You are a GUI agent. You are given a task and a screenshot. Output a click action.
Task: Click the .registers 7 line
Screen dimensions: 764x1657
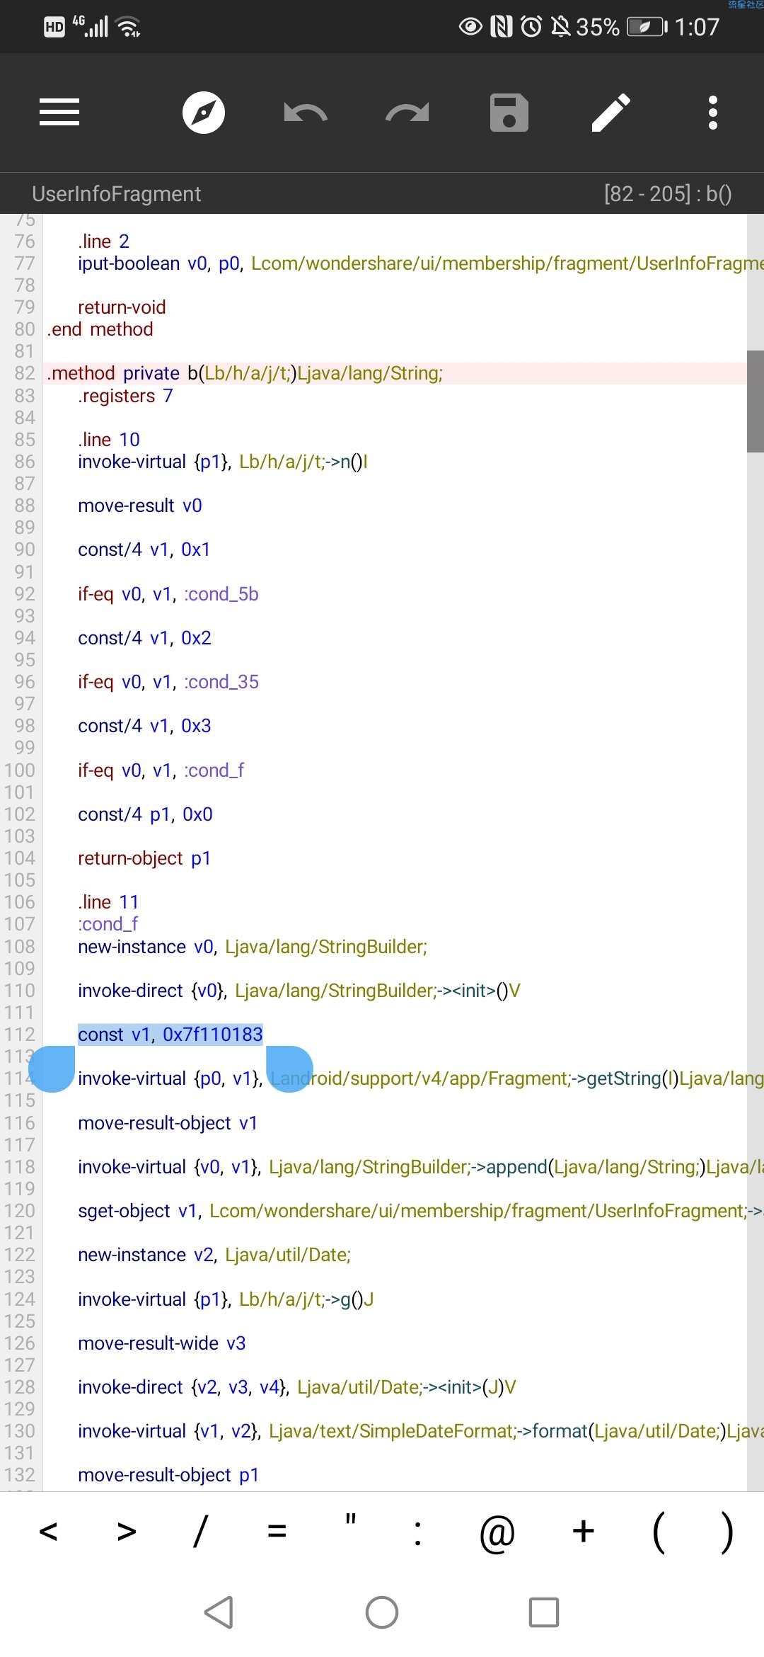[125, 395]
